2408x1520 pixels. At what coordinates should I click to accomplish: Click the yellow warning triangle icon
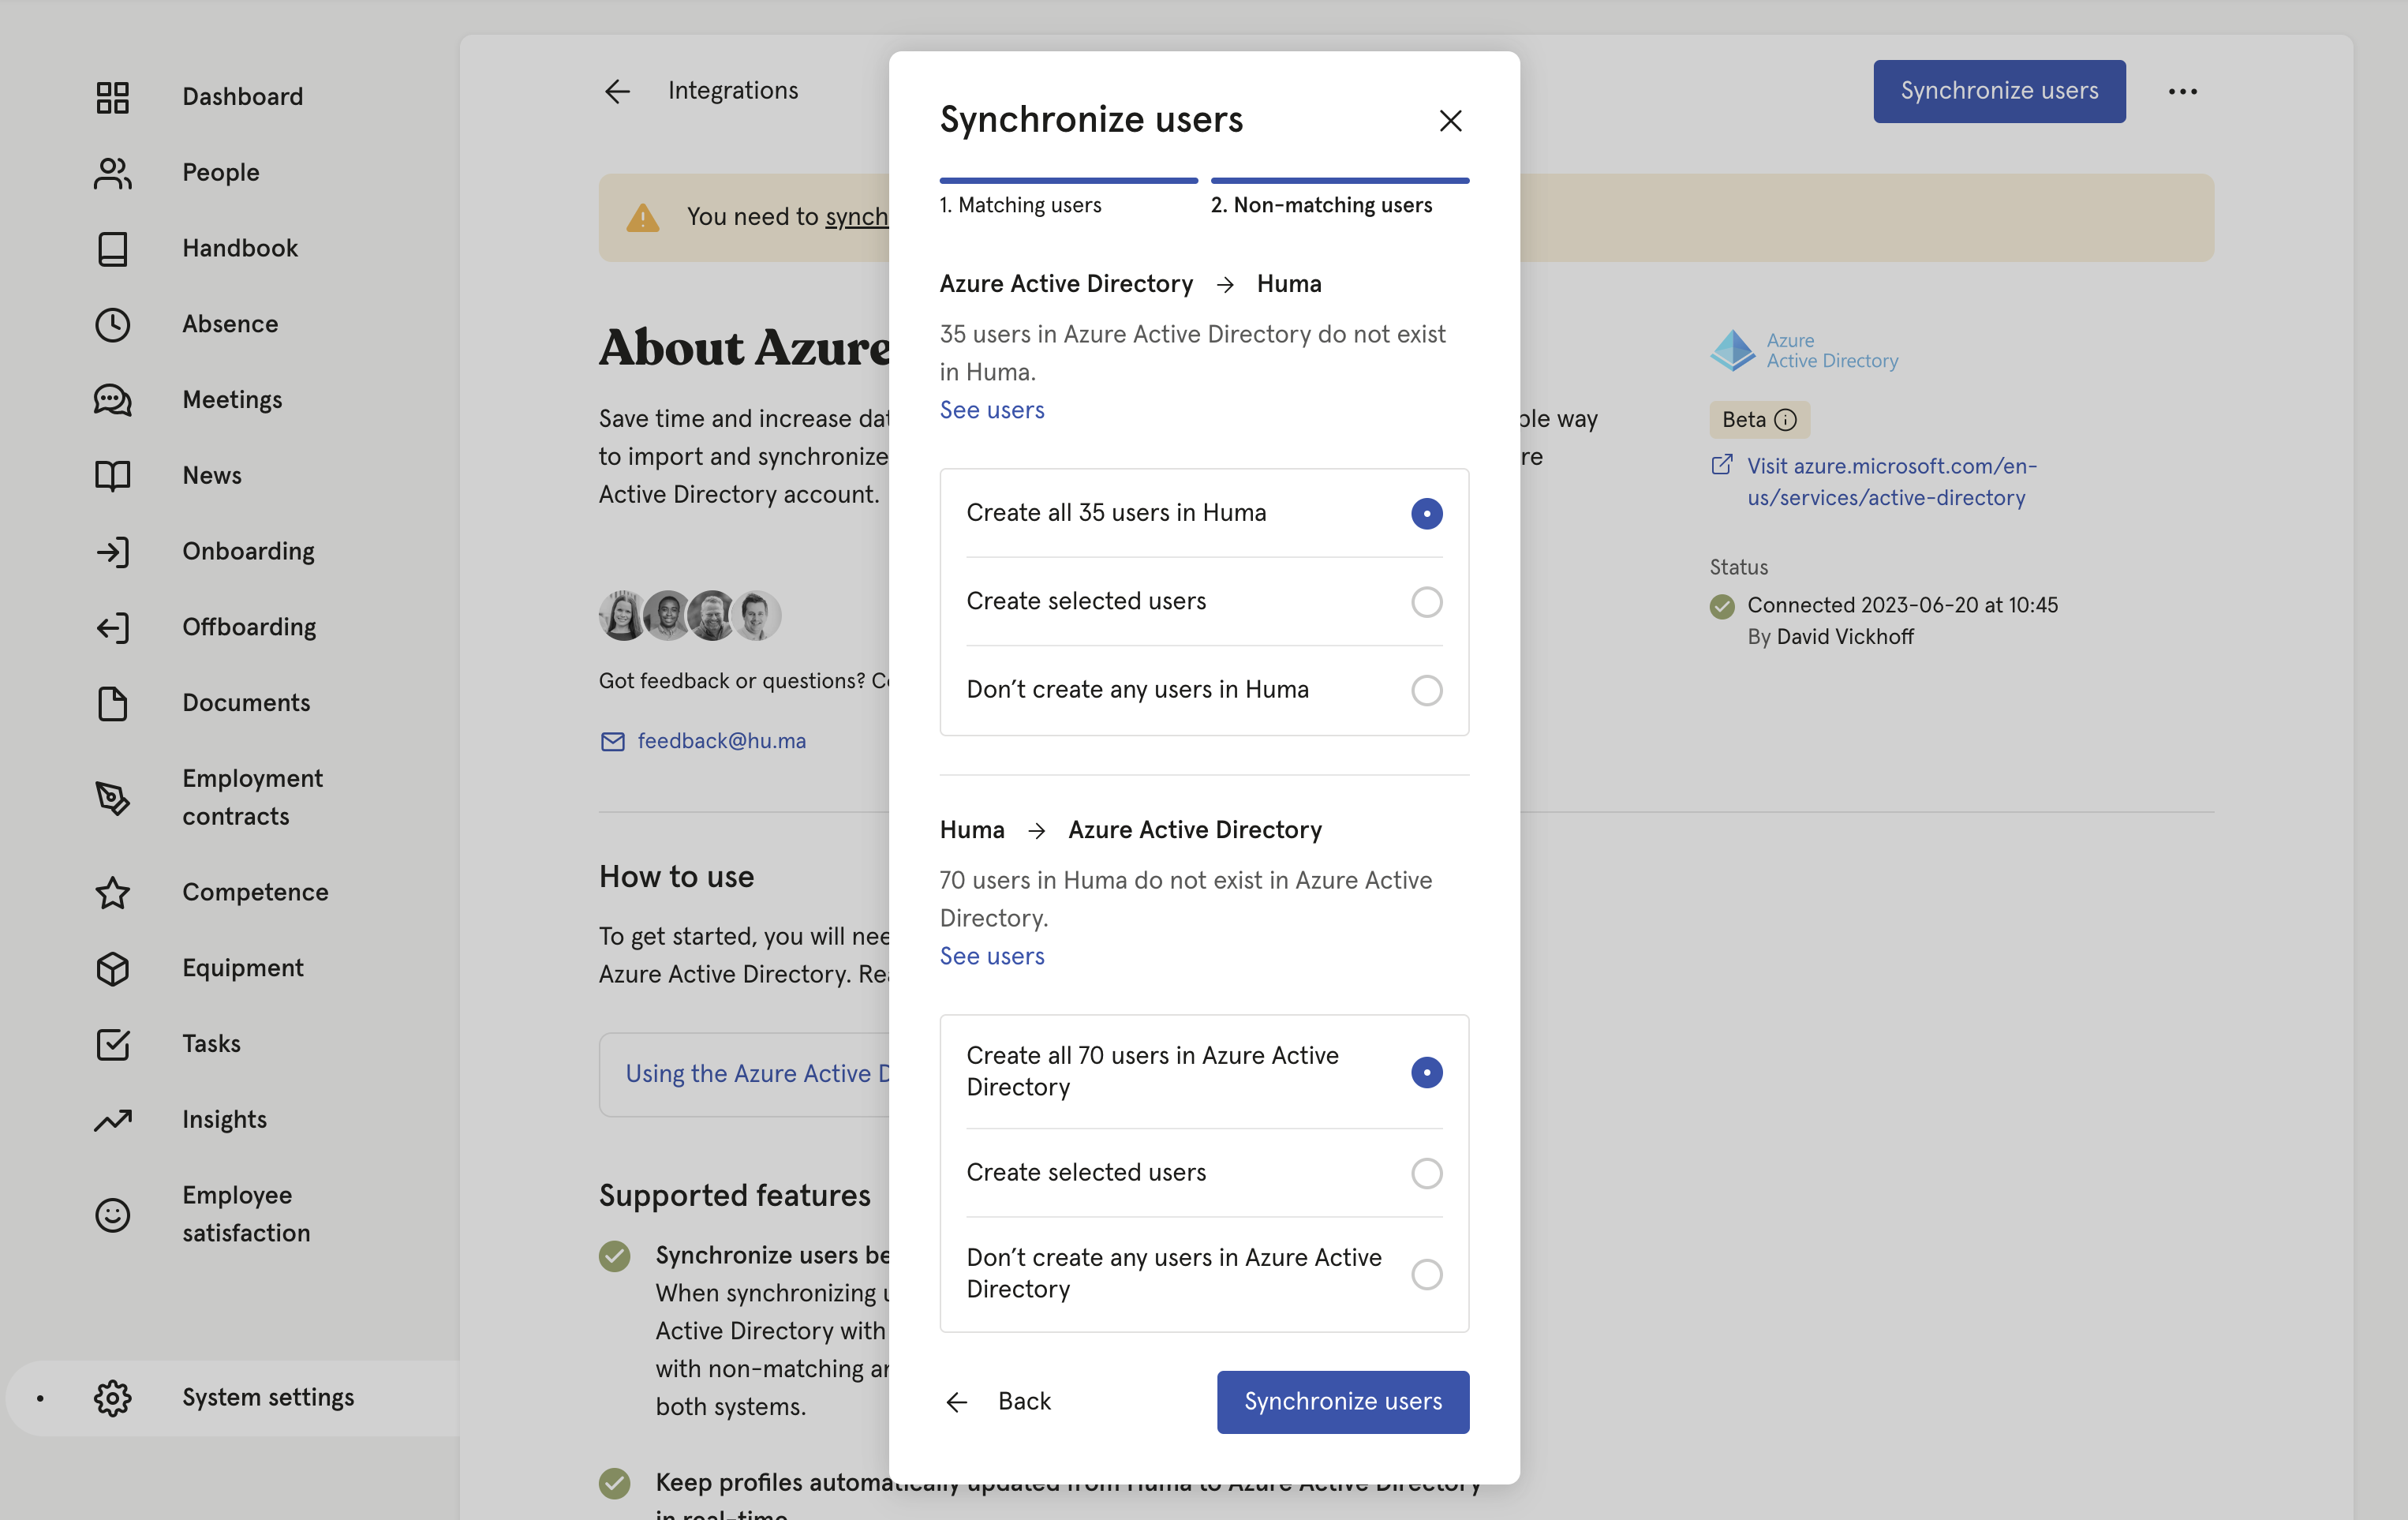point(642,217)
